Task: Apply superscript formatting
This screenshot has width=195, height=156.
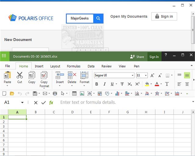Action: click(137, 84)
